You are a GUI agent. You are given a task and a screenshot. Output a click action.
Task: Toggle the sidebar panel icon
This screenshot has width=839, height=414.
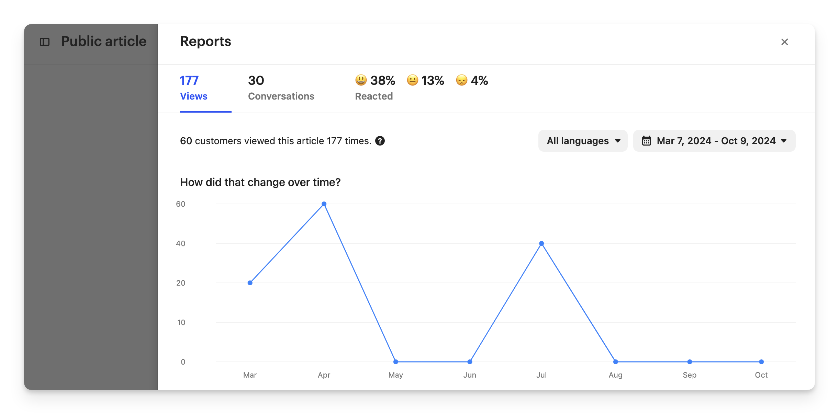[x=45, y=42]
